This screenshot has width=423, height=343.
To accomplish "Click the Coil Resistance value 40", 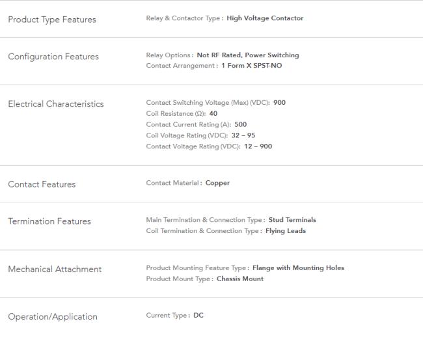I will pos(213,114).
